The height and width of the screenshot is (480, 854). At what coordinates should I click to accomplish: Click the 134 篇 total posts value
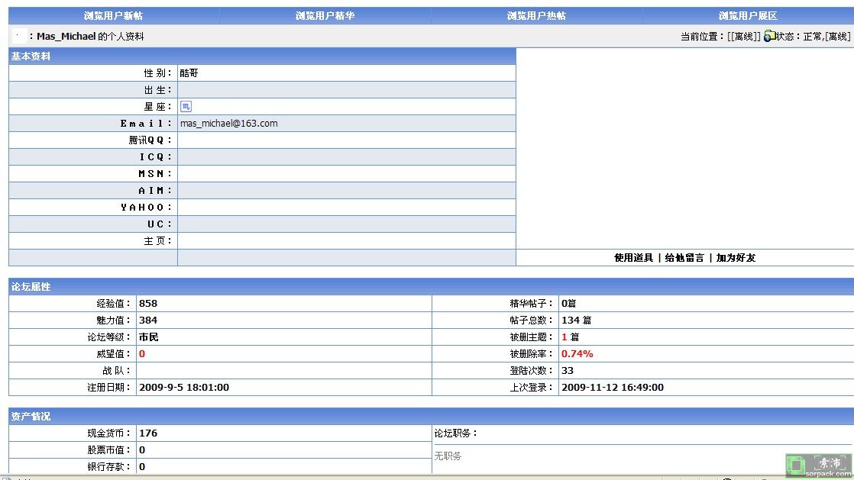576,321
